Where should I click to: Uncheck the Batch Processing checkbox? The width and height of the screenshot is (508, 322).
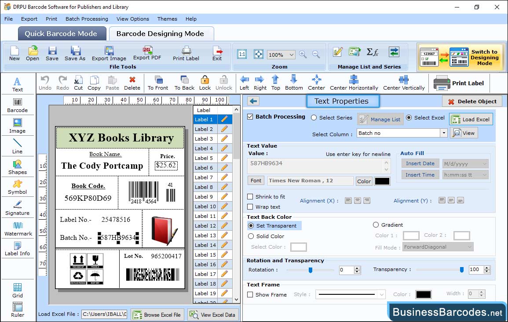[x=250, y=117]
